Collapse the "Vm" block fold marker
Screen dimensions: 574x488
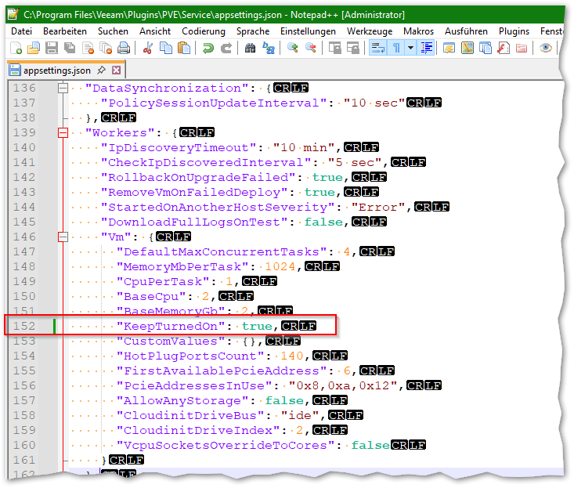coord(63,237)
